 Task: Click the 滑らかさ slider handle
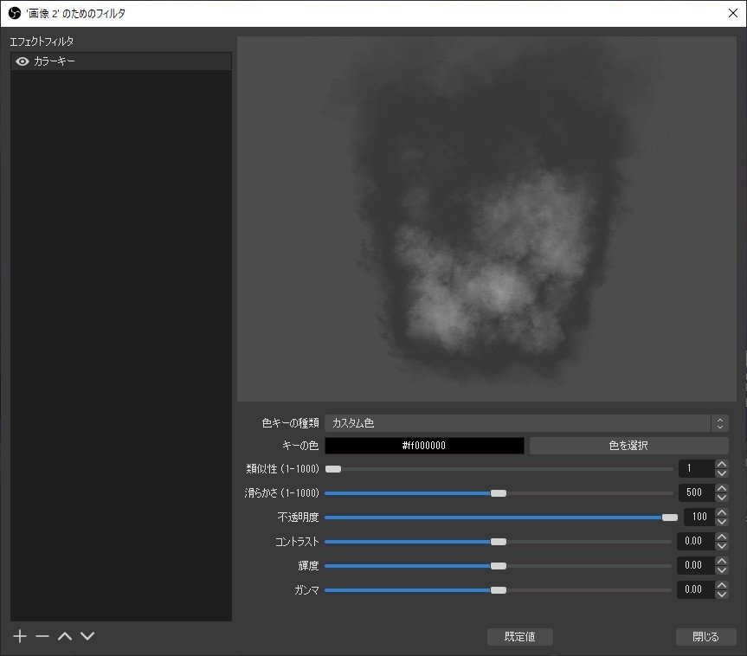[x=499, y=493]
